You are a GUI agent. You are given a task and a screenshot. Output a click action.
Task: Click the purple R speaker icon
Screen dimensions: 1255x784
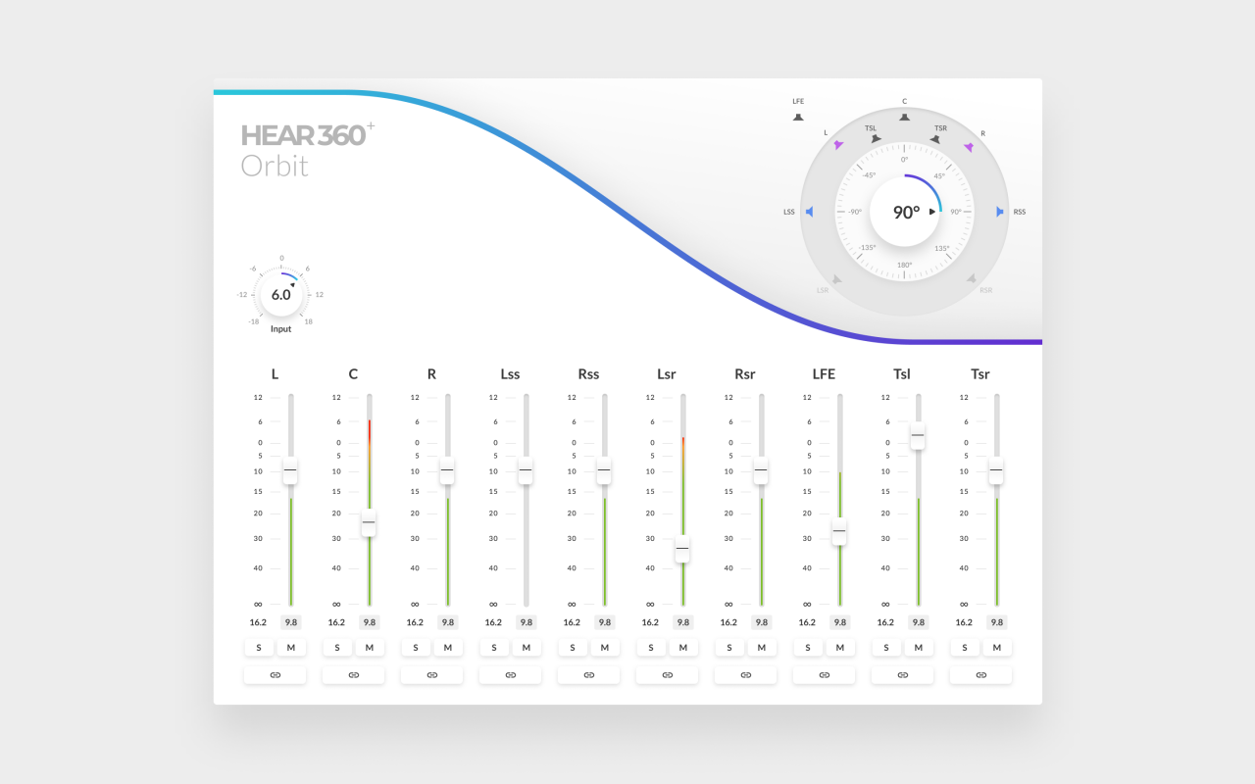coord(969,146)
